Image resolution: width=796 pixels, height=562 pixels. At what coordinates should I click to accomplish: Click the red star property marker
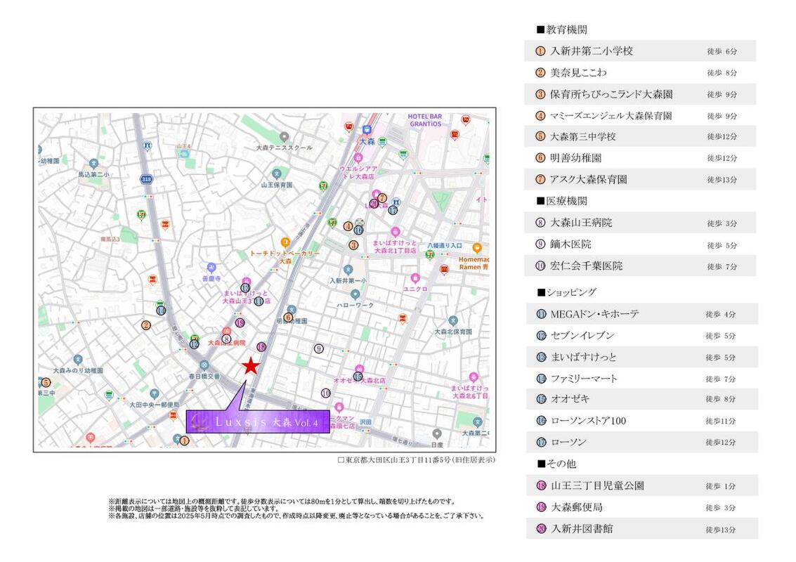tap(250, 365)
